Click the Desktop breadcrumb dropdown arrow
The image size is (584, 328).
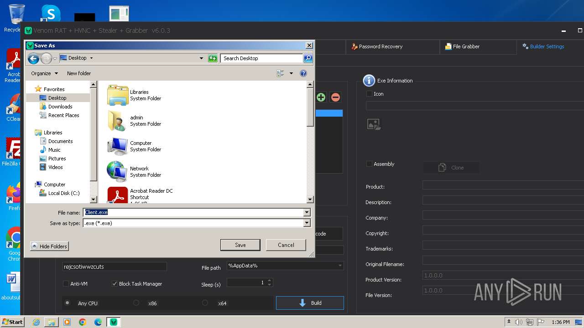91,58
